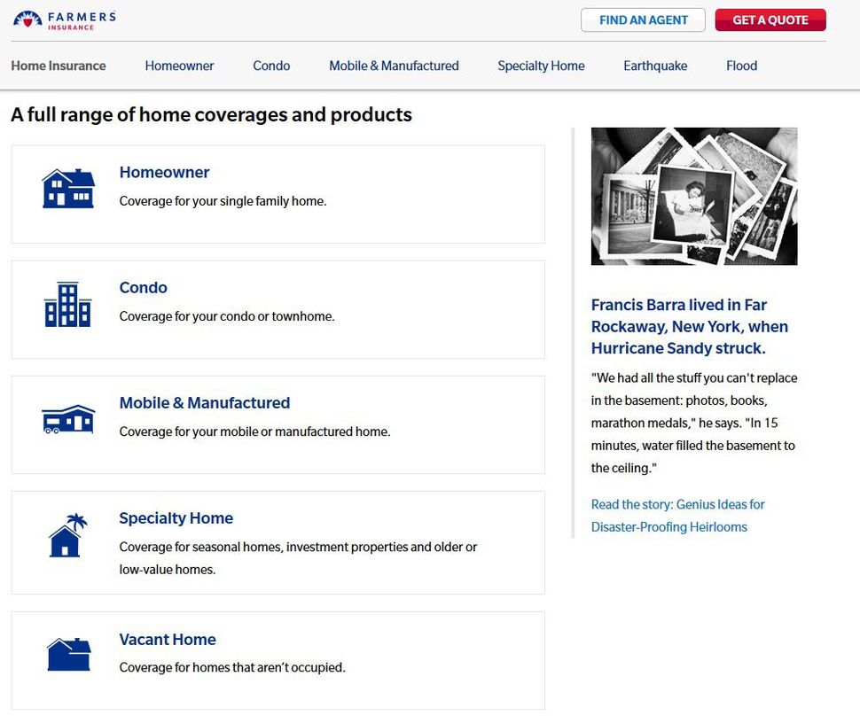Open the Flood insurance navigation link
Viewport: 860px width, 723px height.
point(741,66)
